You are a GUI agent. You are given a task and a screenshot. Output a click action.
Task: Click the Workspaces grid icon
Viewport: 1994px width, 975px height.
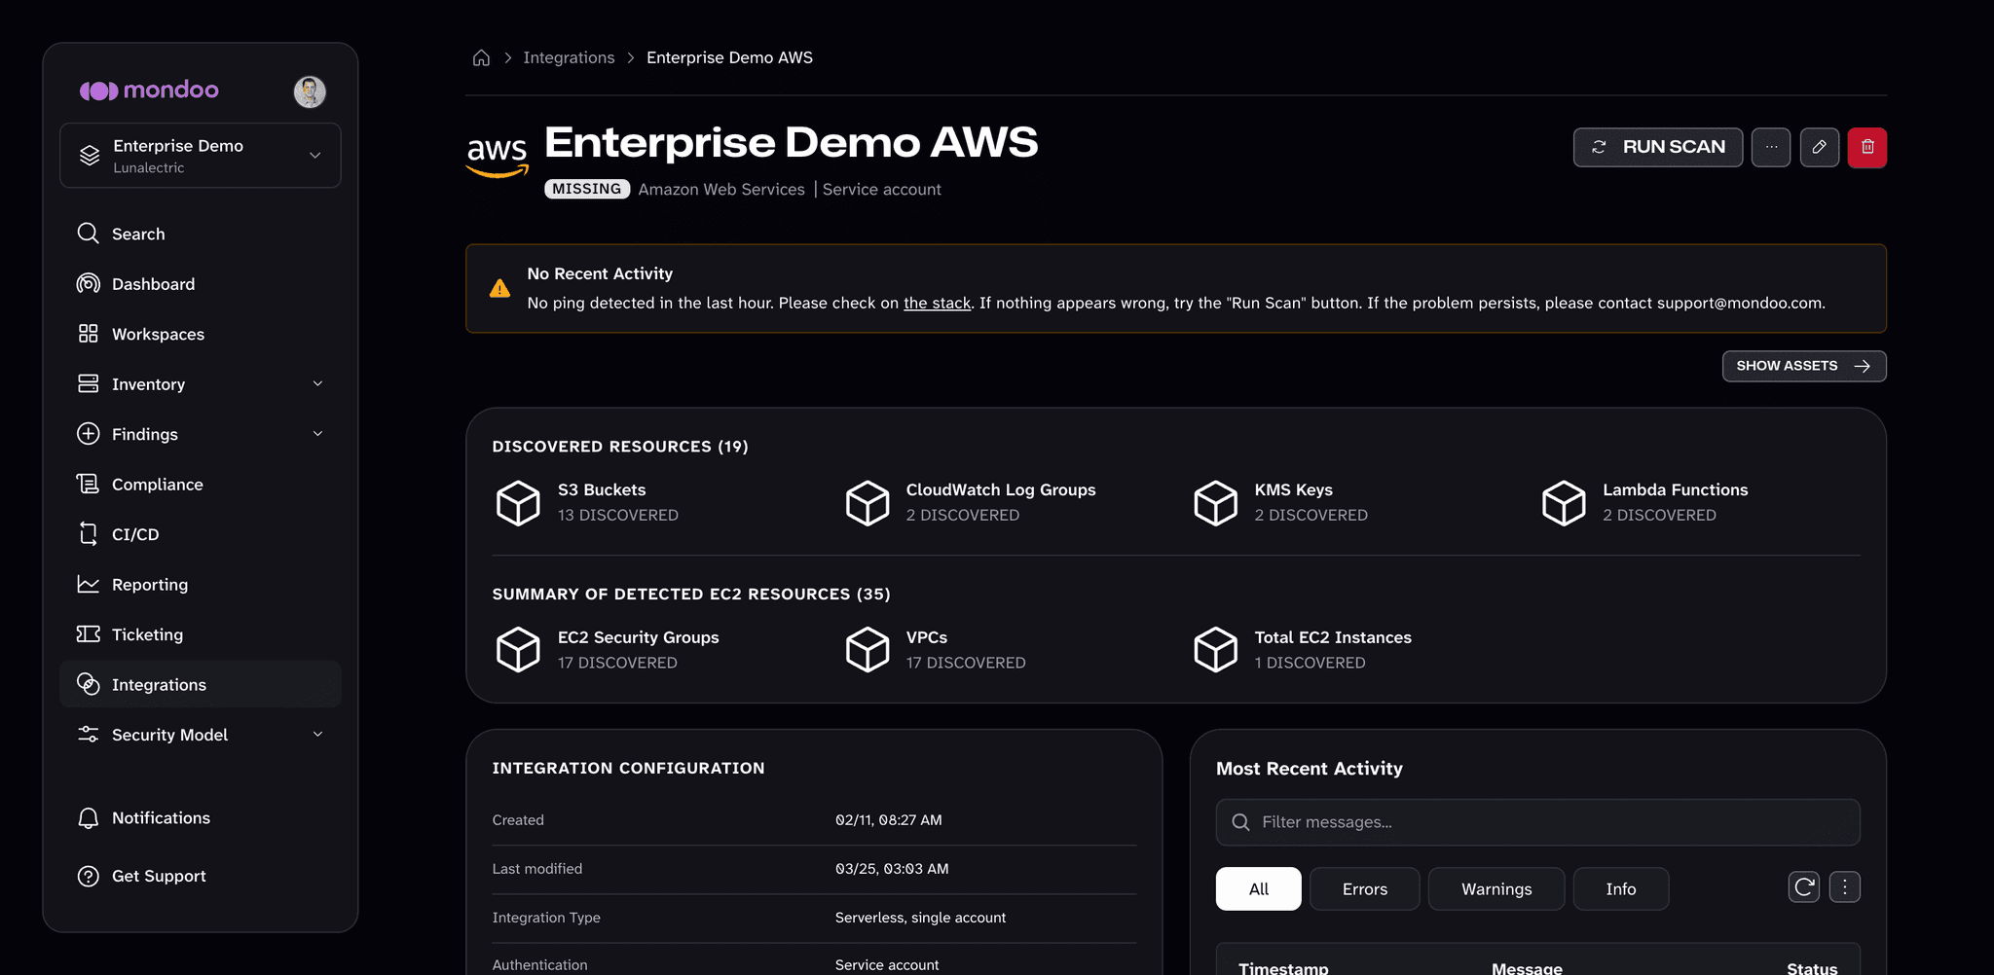pos(88,334)
